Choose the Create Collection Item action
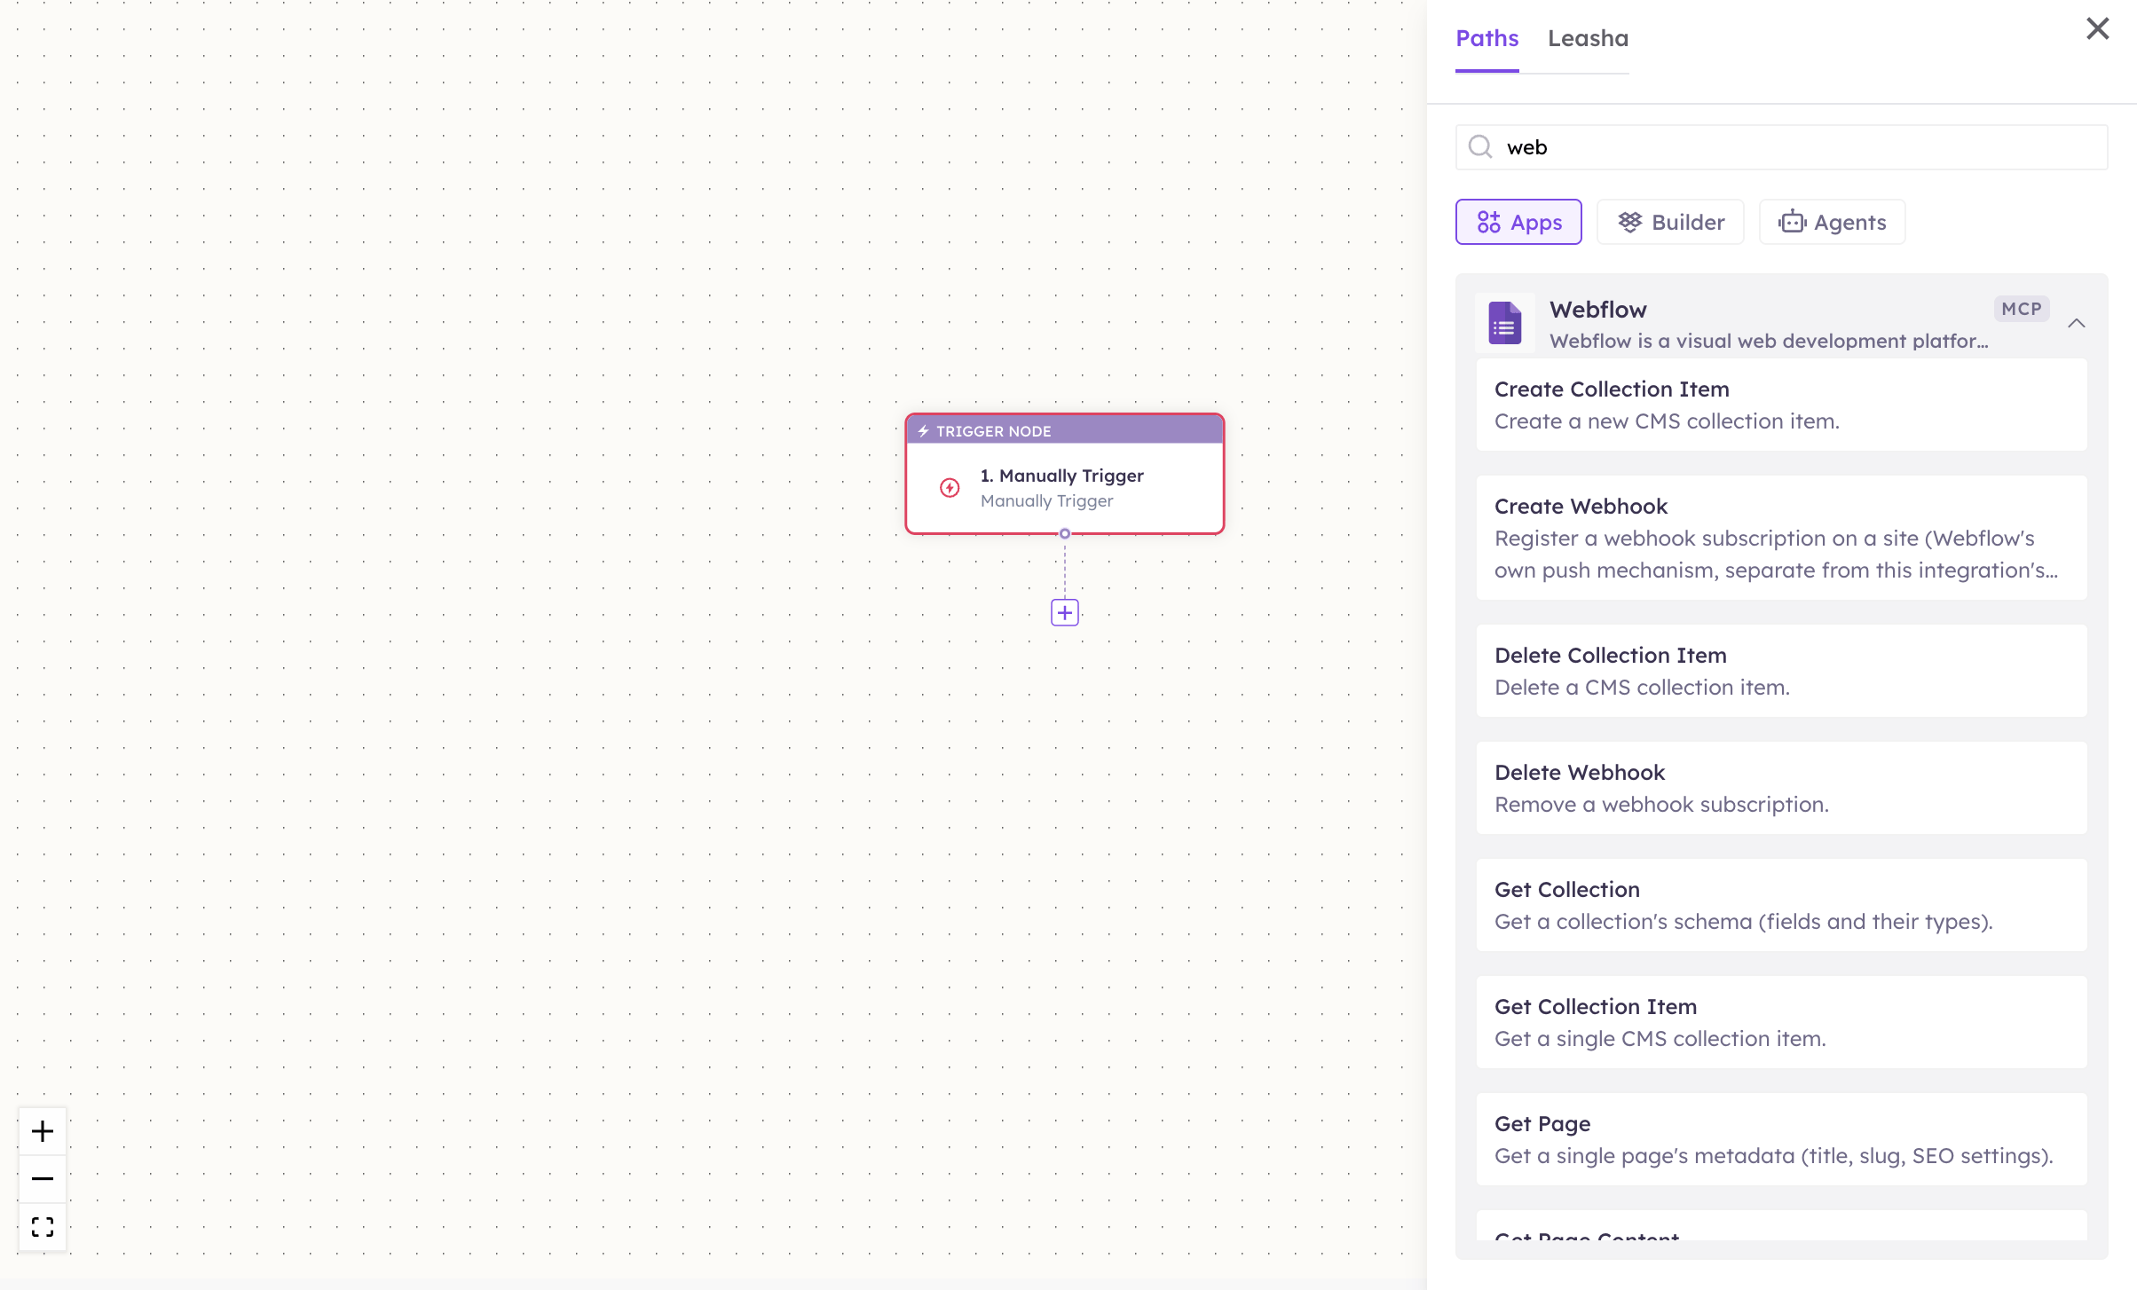This screenshot has width=2137, height=1290. coord(1781,405)
